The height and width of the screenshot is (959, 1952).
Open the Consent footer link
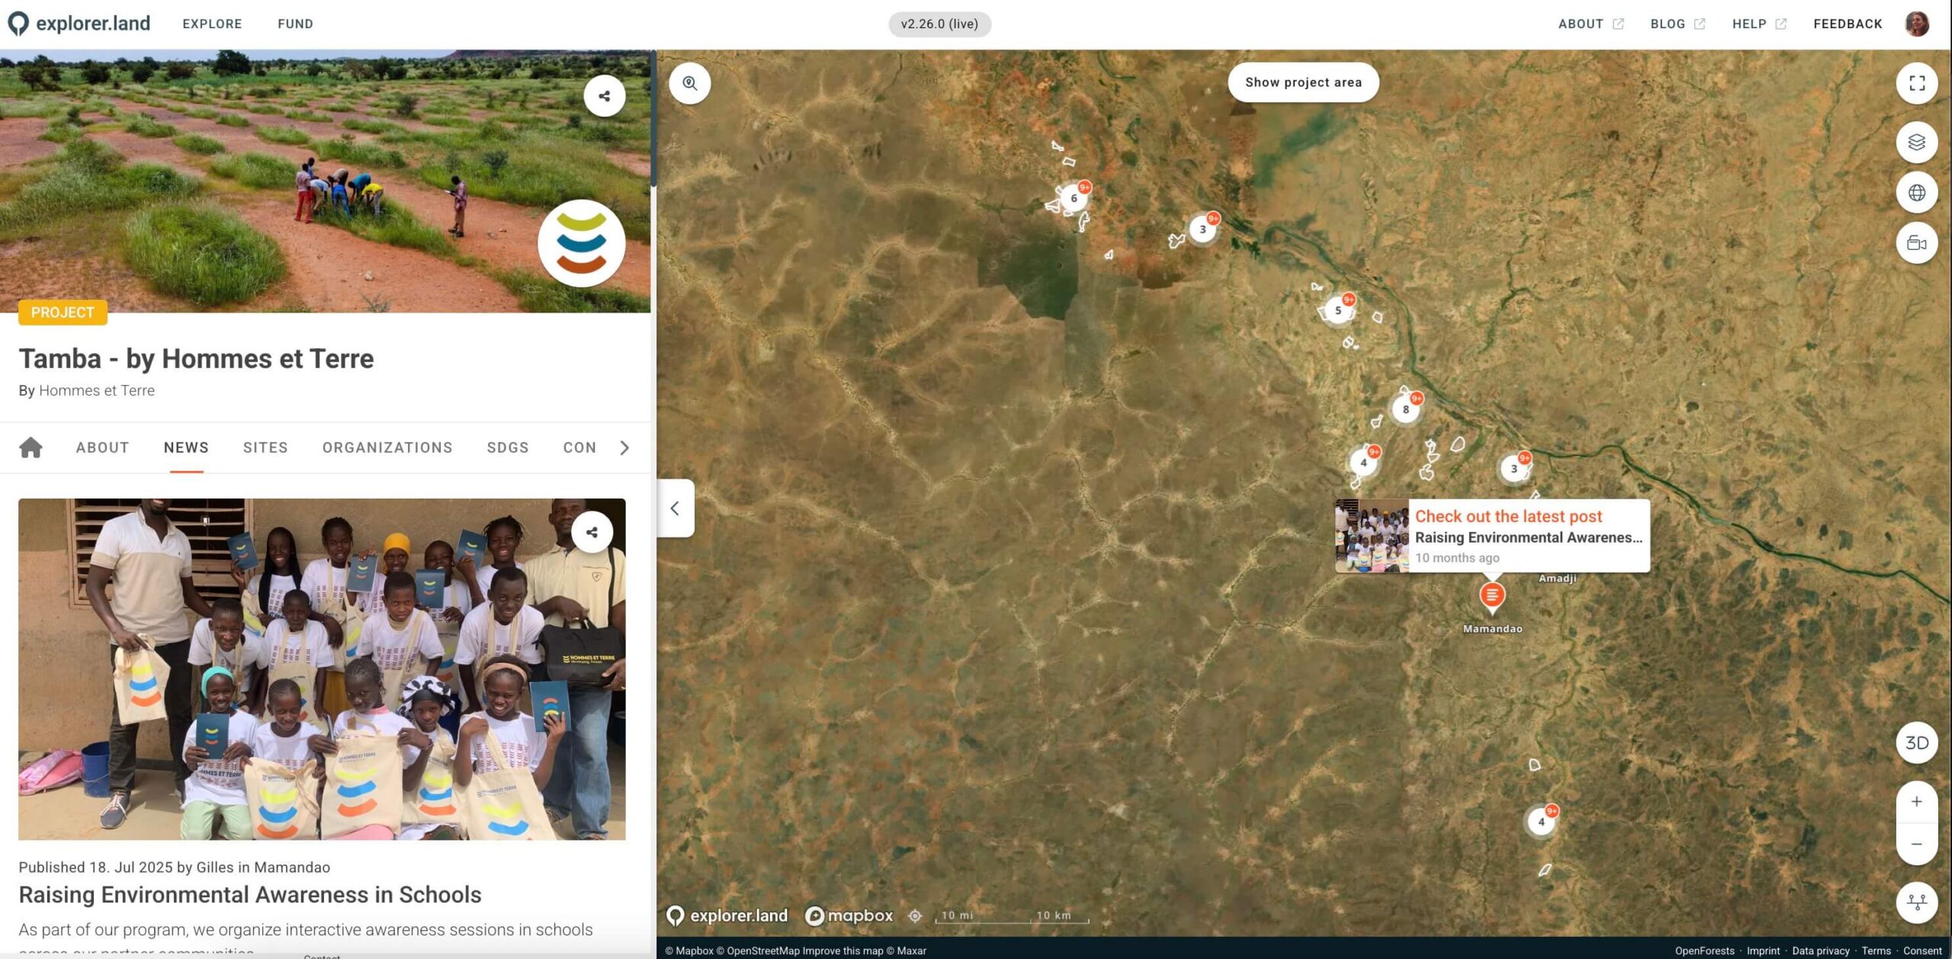(1922, 951)
